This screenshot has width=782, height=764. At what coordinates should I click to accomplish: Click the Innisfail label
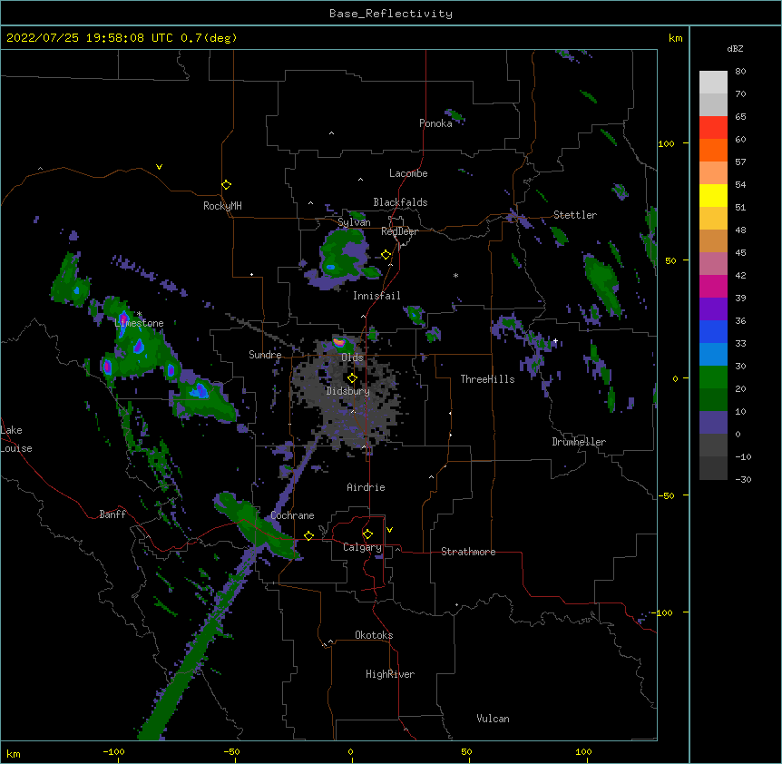(376, 296)
